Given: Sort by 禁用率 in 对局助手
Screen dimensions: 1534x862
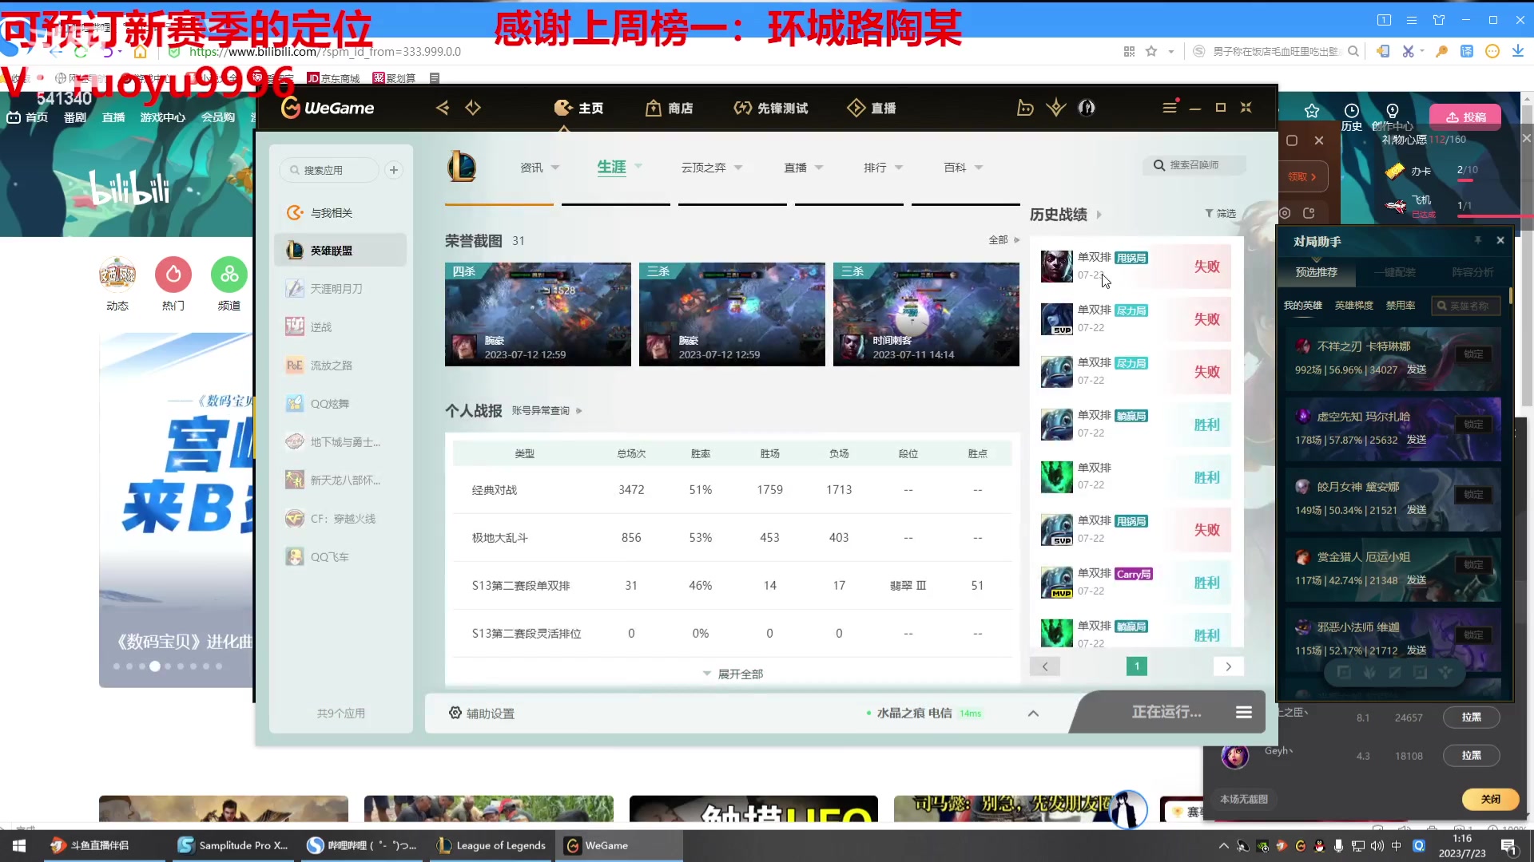Looking at the screenshot, I should point(1401,306).
